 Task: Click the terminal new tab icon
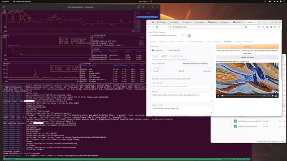[4, 7]
